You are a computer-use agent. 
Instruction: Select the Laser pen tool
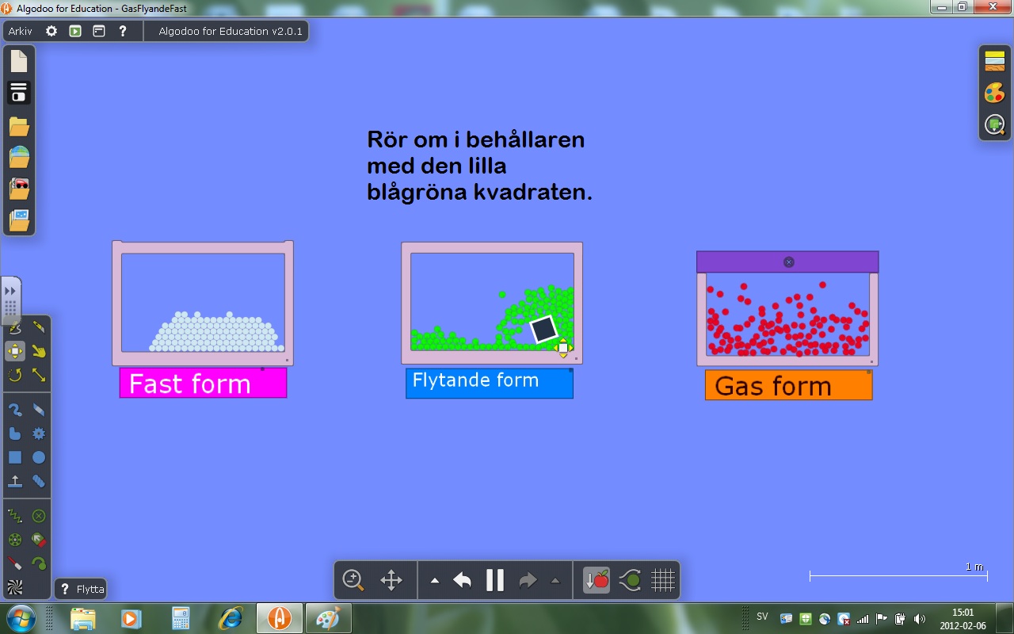pyautogui.click(x=15, y=563)
